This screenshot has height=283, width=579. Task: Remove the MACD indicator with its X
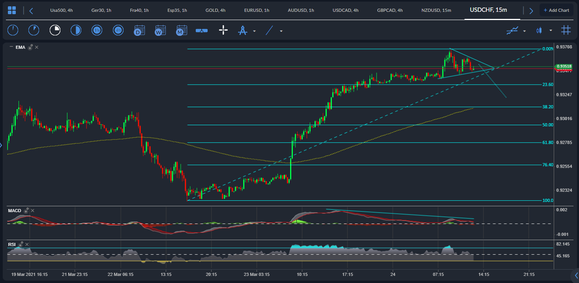click(33, 211)
